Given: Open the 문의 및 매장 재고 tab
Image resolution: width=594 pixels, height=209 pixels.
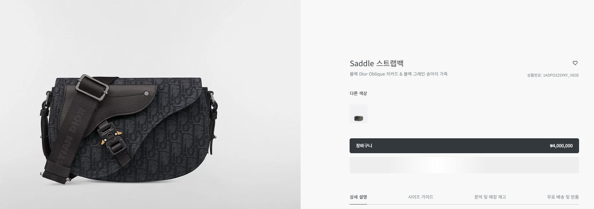Looking at the screenshot, I should click(490, 197).
